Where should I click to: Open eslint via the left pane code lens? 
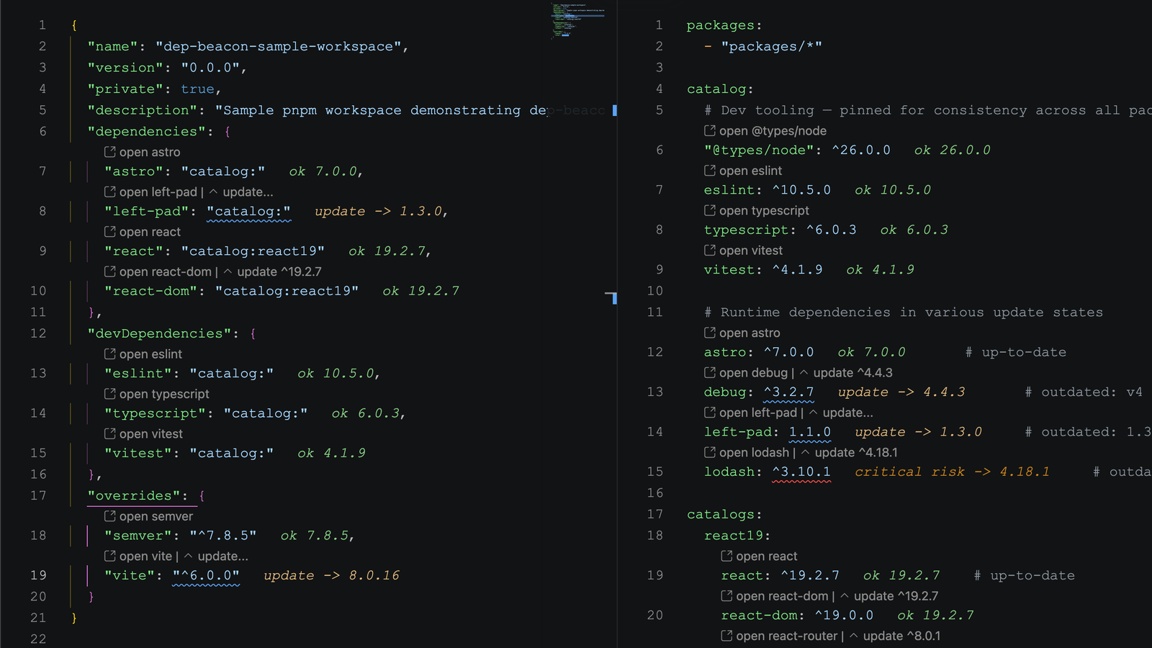point(150,354)
